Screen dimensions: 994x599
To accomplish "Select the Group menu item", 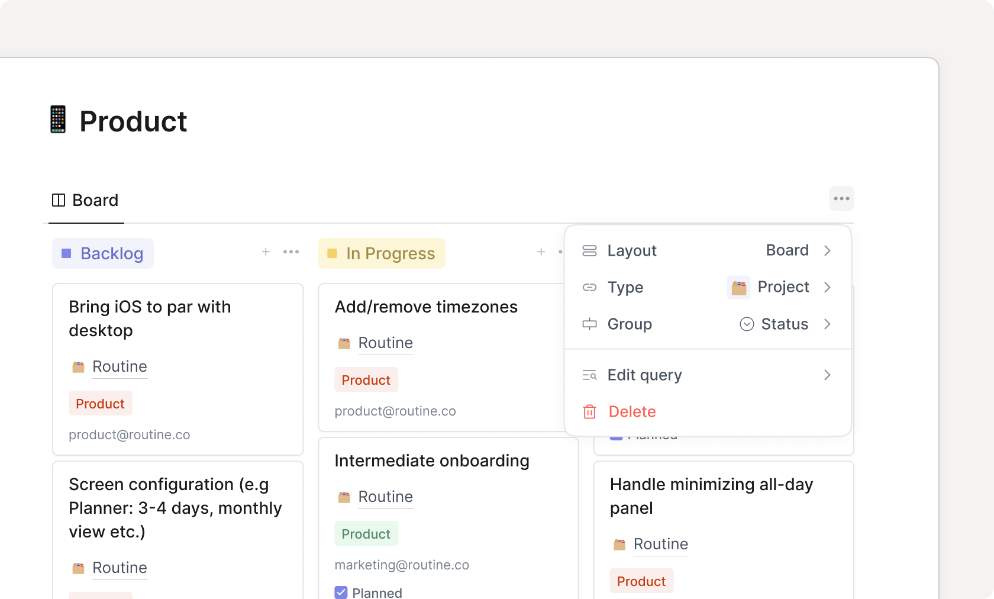I will coord(708,324).
